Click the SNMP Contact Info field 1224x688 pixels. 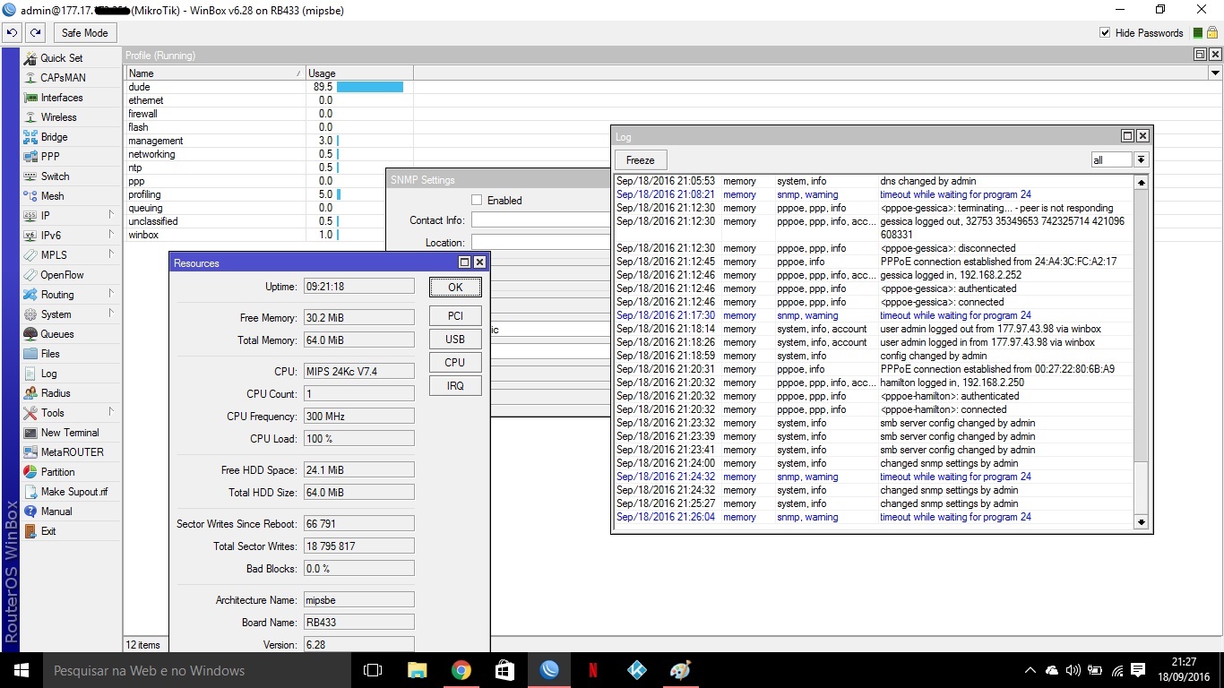click(539, 220)
